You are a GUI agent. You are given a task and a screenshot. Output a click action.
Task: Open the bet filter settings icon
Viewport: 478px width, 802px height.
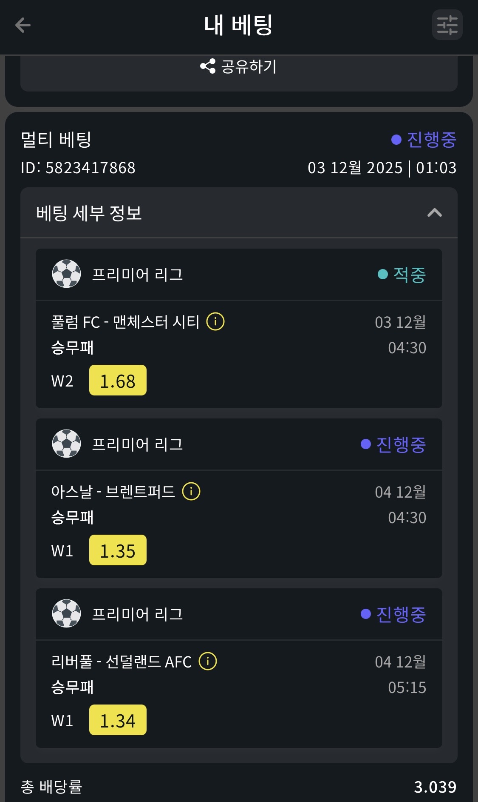point(447,25)
